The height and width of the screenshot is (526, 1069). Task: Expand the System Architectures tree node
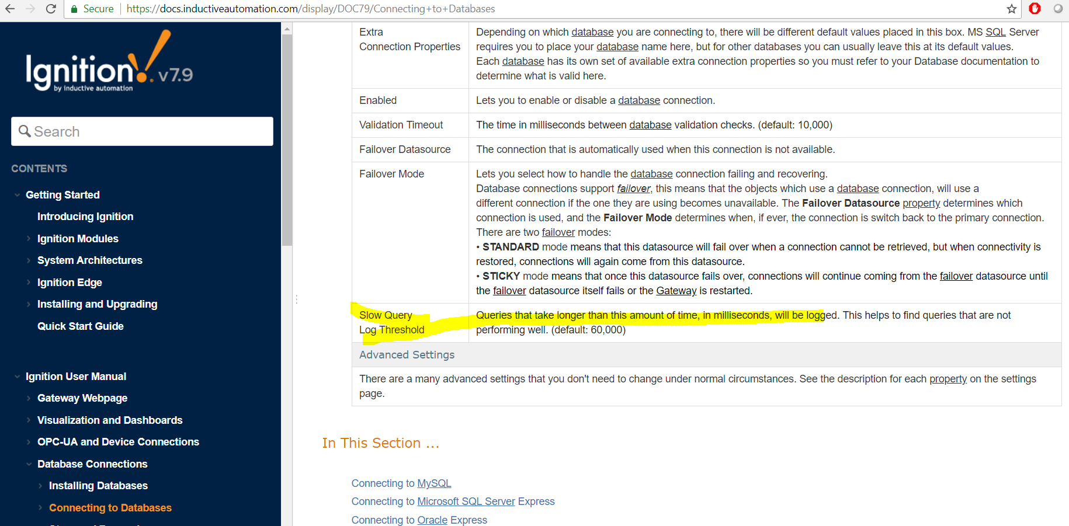(x=29, y=260)
